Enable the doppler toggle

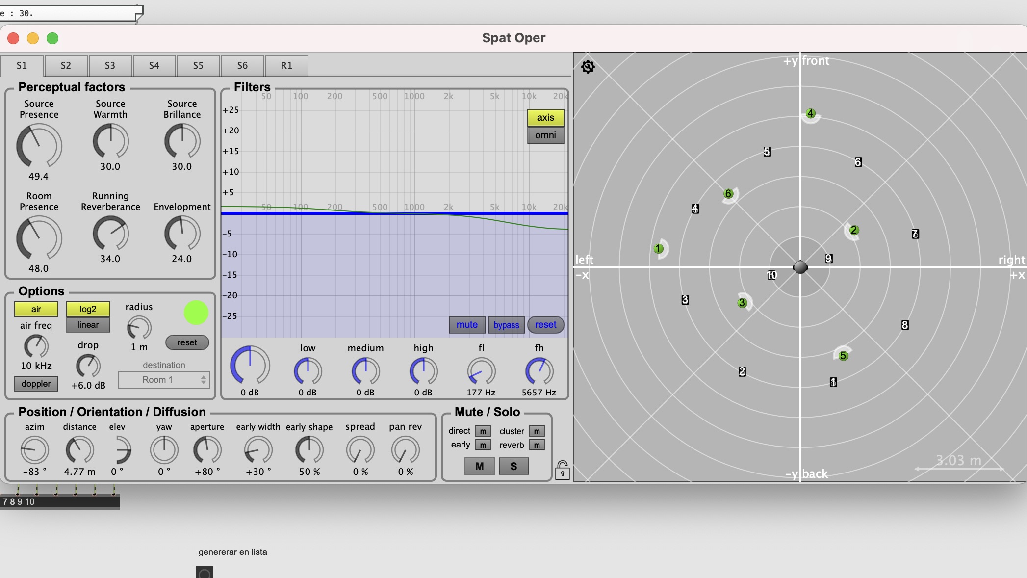(36, 384)
